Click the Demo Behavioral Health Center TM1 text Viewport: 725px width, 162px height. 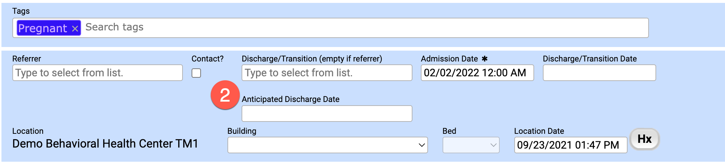[x=105, y=144]
